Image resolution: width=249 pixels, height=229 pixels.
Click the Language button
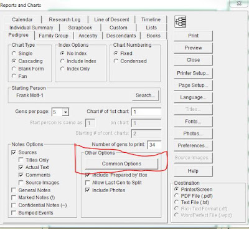193,97
